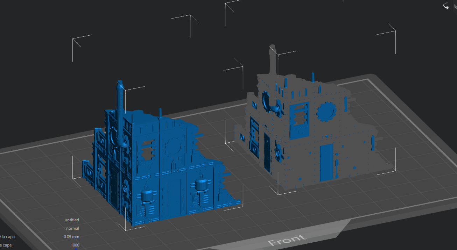Click the large blue window frame on gray model
This screenshot has height=250, width=457.
[299, 121]
